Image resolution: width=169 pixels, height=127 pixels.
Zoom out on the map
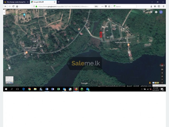162,79
